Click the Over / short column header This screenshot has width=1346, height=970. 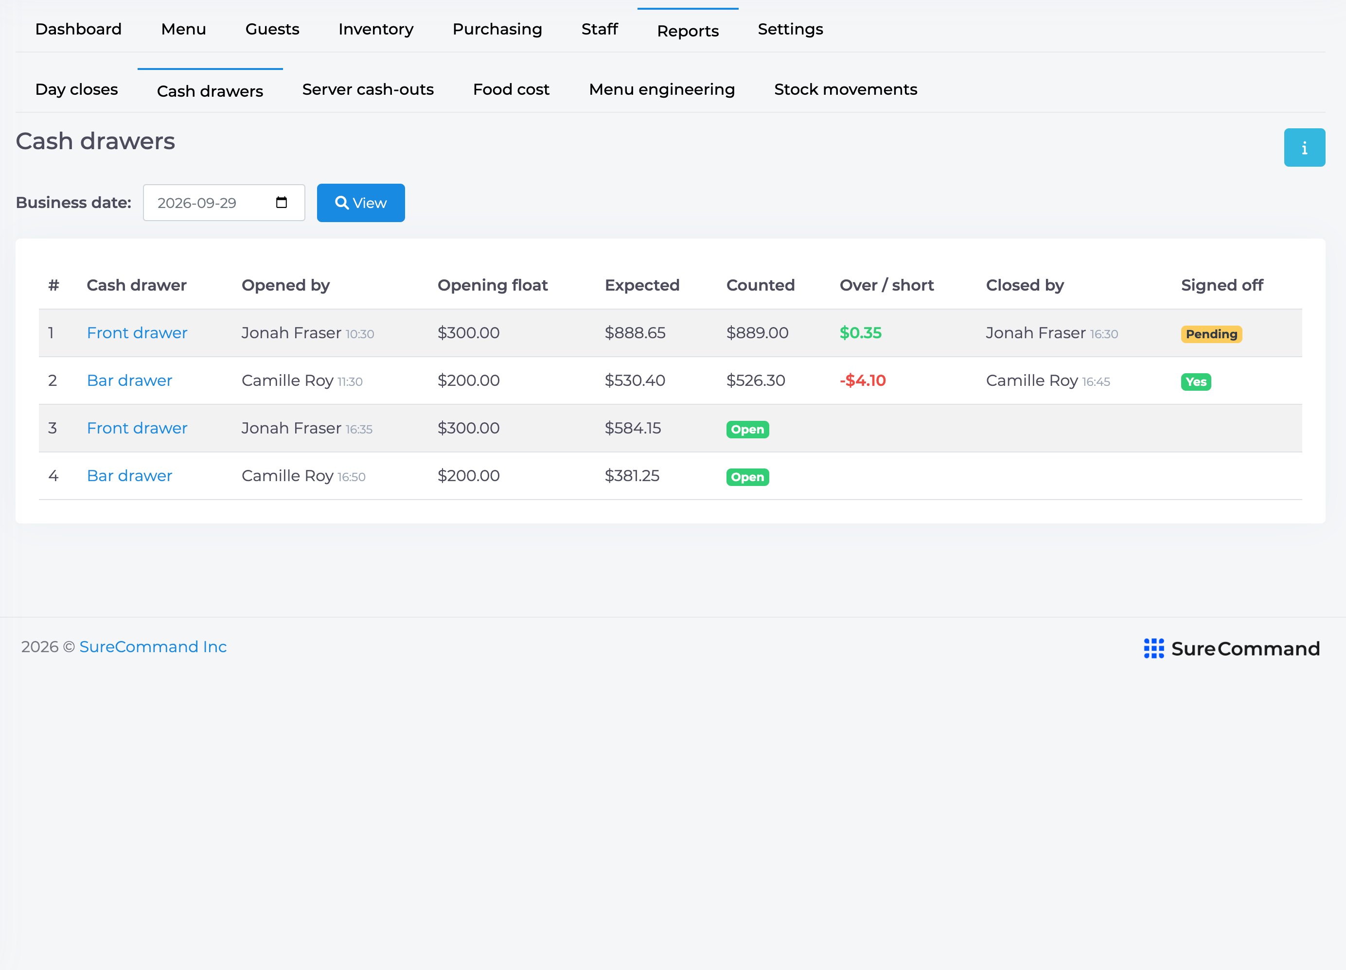(886, 285)
